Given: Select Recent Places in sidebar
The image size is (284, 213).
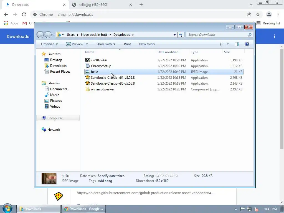Looking at the screenshot, I should click(60, 71).
